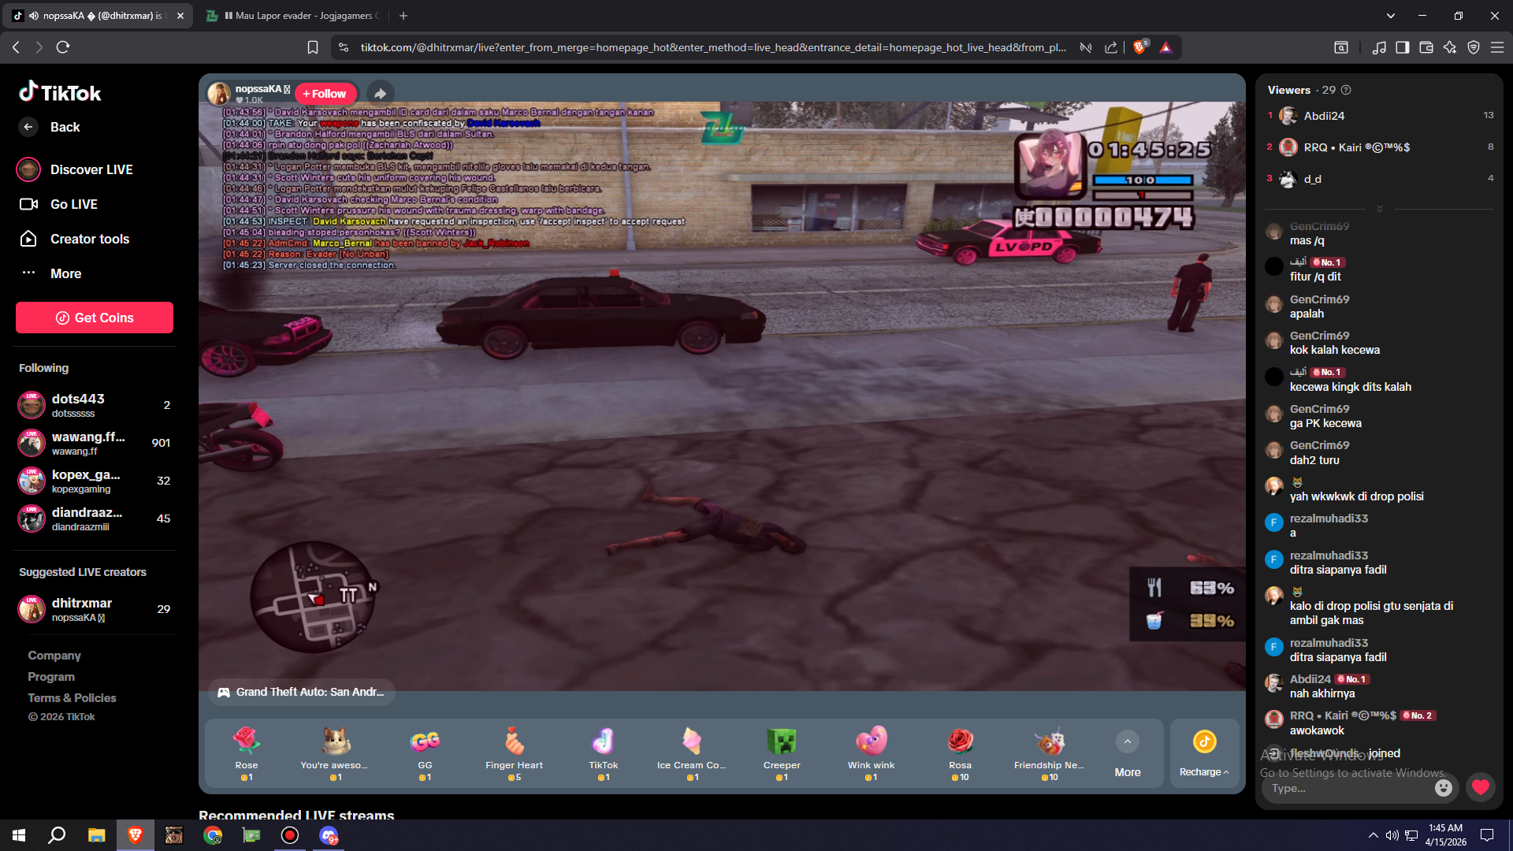This screenshot has height=851, width=1513.
Task: Expand the Company footer section
Action: (54, 656)
